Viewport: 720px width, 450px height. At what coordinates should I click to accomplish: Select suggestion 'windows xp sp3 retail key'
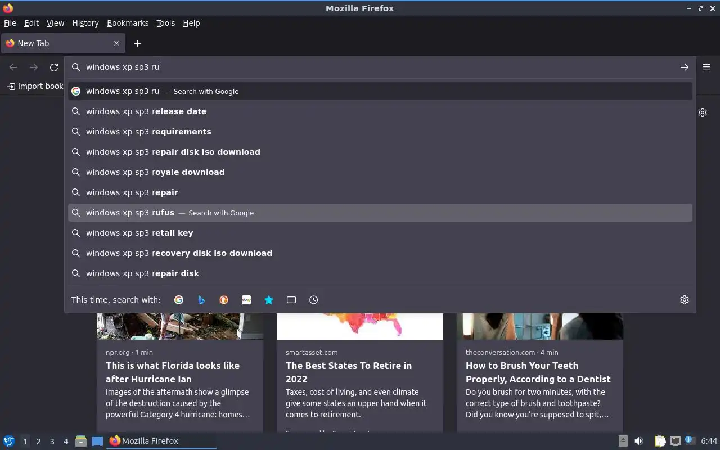click(x=380, y=233)
